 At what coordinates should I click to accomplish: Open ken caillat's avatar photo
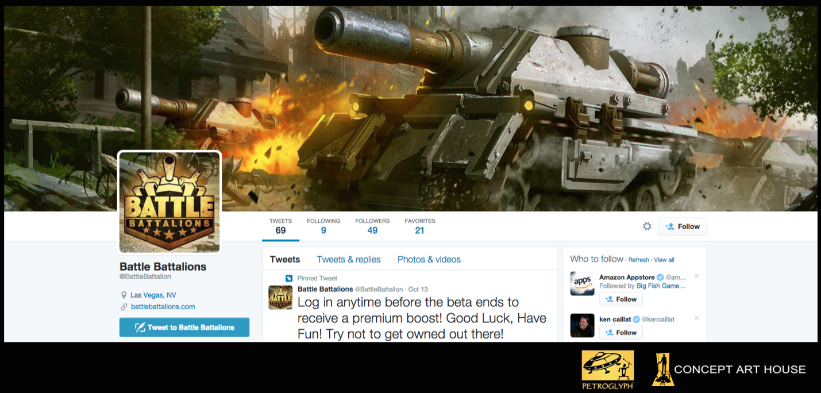(x=582, y=325)
